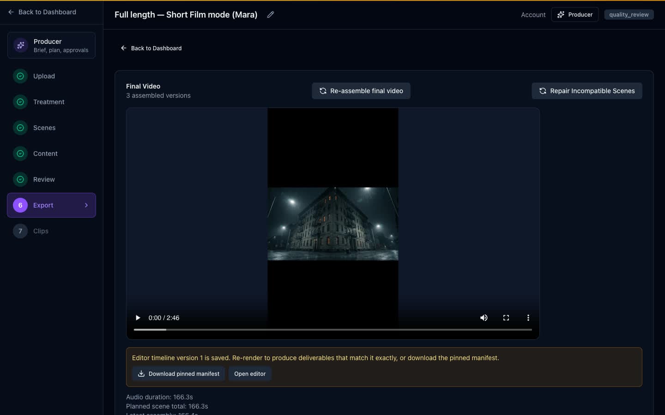This screenshot has width=665, height=415.
Task: Open the Treatment step
Action: pos(51,102)
